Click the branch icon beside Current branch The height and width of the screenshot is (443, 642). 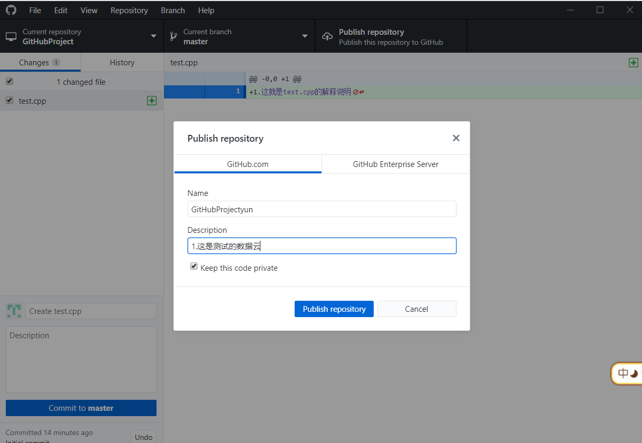(173, 36)
